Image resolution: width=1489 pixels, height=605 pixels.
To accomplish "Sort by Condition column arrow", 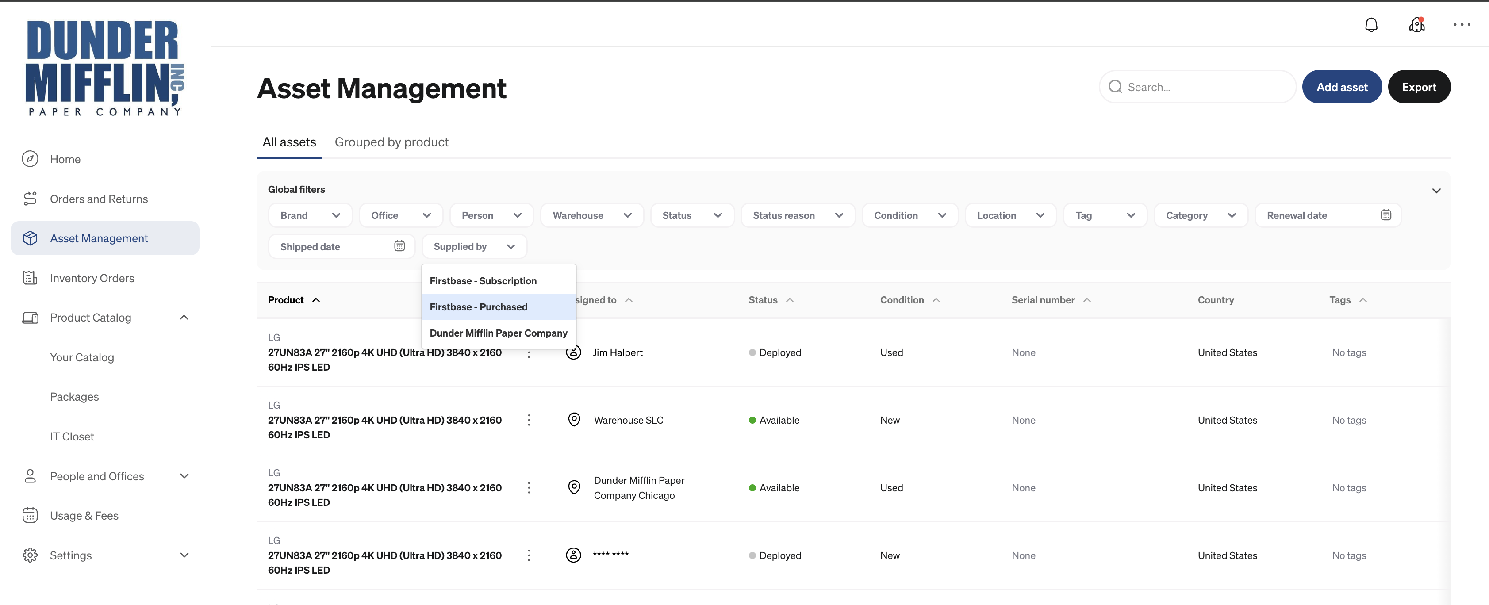I will pyautogui.click(x=936, y=300).
